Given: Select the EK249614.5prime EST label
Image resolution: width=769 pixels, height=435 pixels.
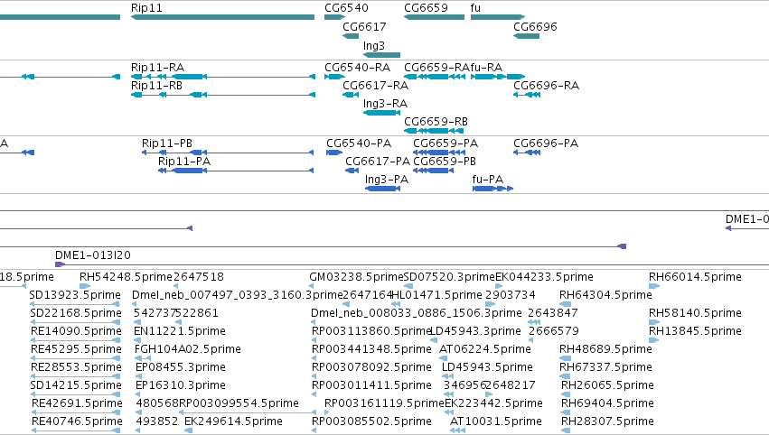Looking at the screenshot, I should click(233, 421).
